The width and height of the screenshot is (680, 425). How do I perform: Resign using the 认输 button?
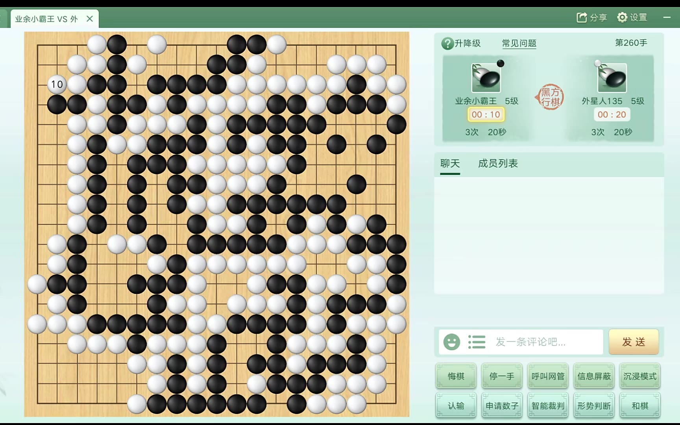point(456,405)
